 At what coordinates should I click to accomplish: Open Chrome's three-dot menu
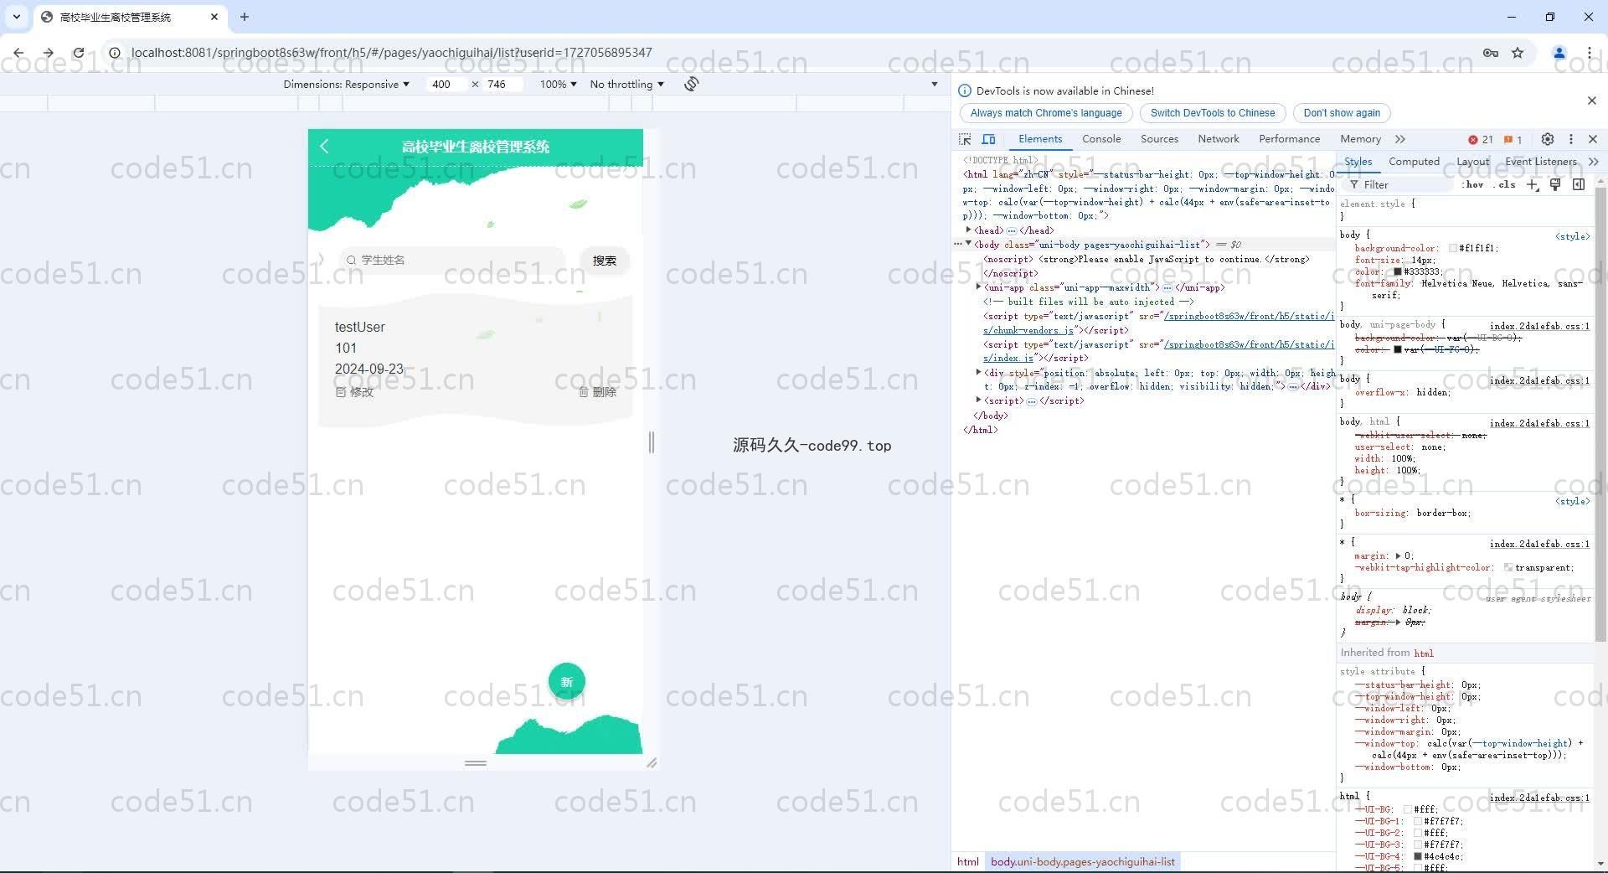click(1590, 53)
